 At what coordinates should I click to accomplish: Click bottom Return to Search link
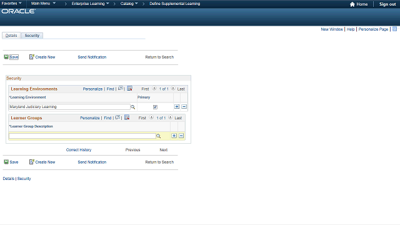click(x=159, y=162)
